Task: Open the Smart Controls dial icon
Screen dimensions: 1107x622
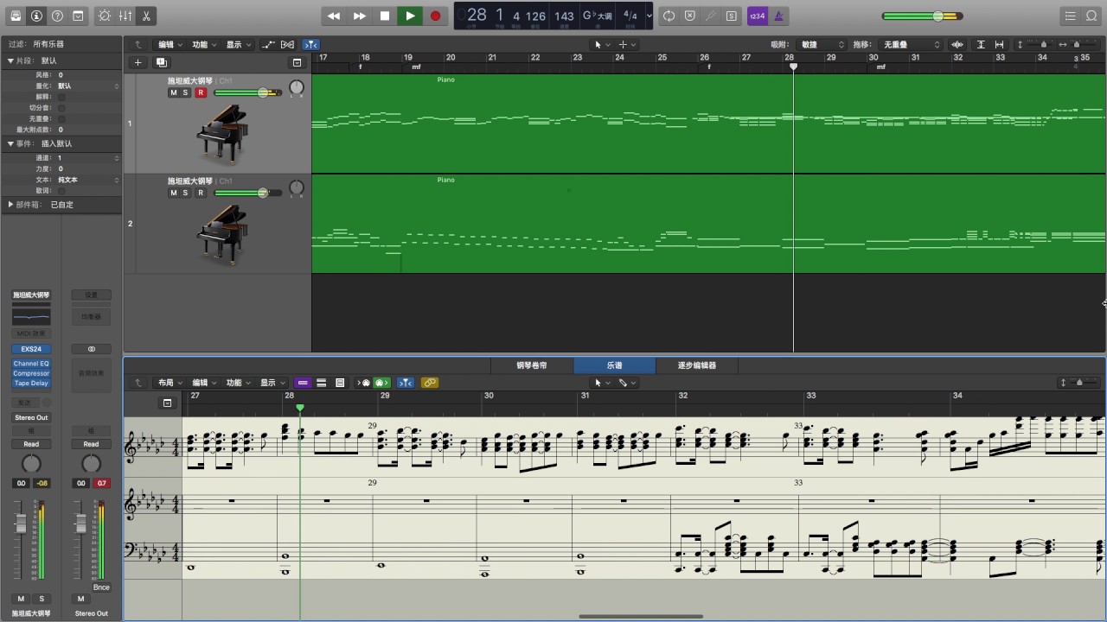Action: [x=104, y=16]
